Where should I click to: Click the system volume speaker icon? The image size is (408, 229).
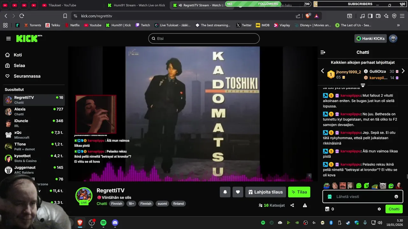379,223
